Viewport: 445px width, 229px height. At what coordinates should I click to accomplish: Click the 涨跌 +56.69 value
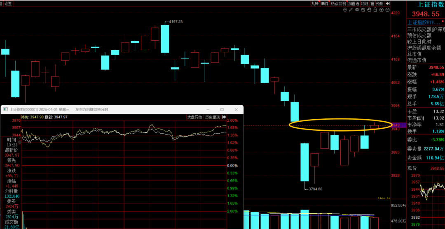click(x=436, y=75)
